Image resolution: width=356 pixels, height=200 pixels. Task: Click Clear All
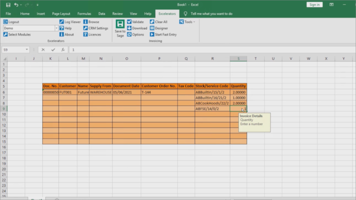click(159, 22)
